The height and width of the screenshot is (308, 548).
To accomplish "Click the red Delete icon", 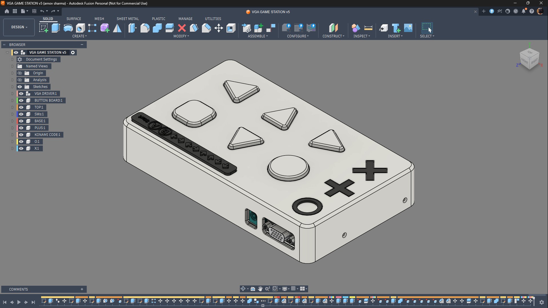I will click(182, 28).
